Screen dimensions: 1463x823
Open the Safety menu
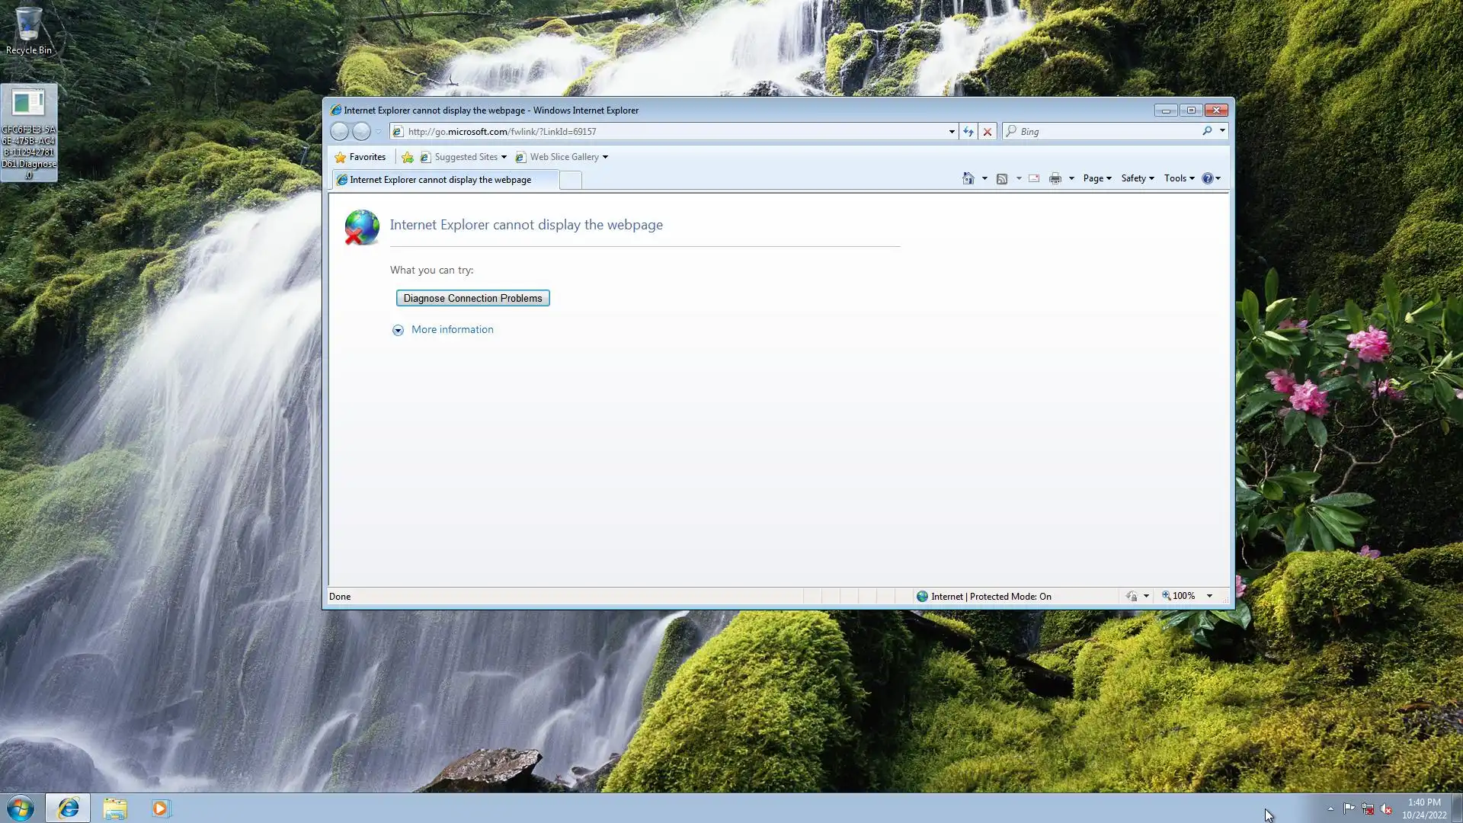[x=1137, y=178]
